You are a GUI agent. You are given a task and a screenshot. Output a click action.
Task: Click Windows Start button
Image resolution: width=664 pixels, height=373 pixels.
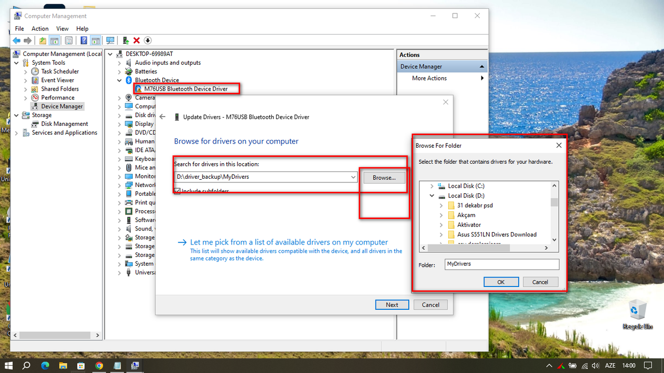[x=9, y=365]
